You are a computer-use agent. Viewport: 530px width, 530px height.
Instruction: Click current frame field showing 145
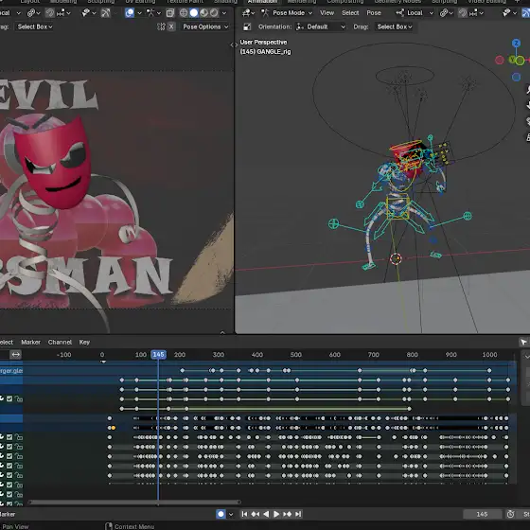[x=482, y=514]
